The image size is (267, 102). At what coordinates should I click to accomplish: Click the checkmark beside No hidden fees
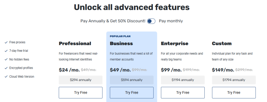pyautogui.click(x=6, y=59)
